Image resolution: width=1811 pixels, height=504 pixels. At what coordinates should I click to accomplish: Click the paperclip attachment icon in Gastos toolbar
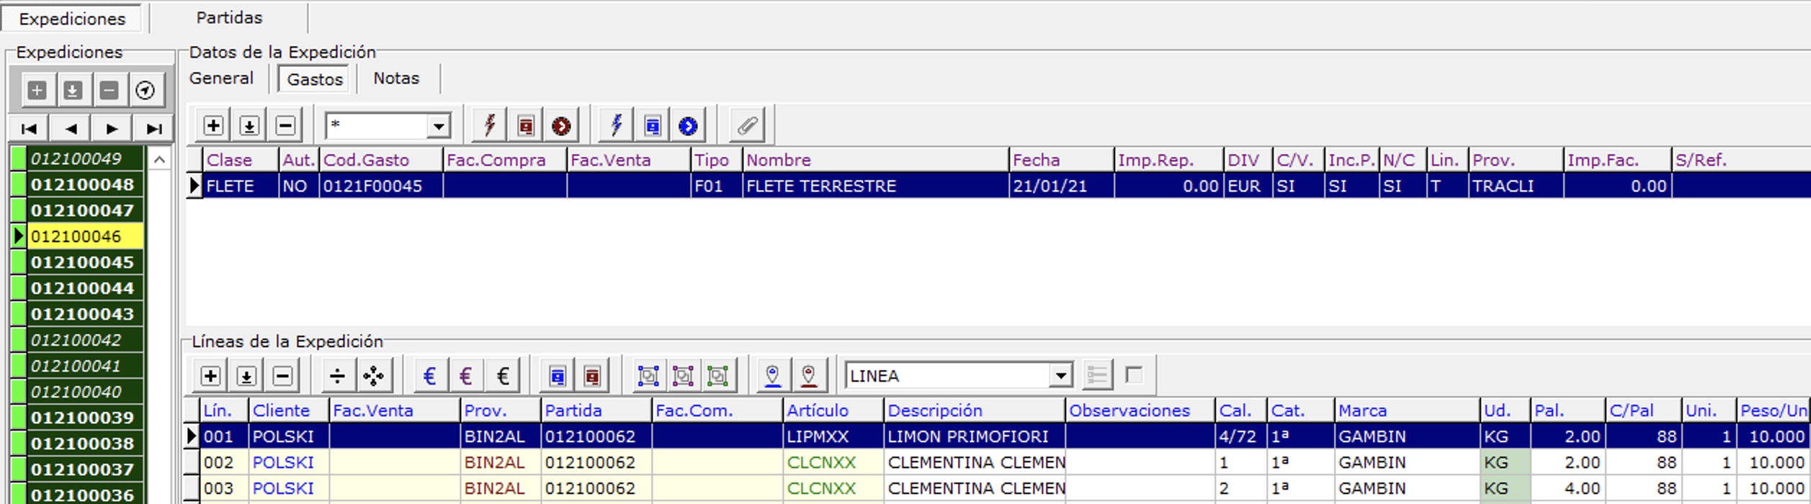[x=747, y=126]
